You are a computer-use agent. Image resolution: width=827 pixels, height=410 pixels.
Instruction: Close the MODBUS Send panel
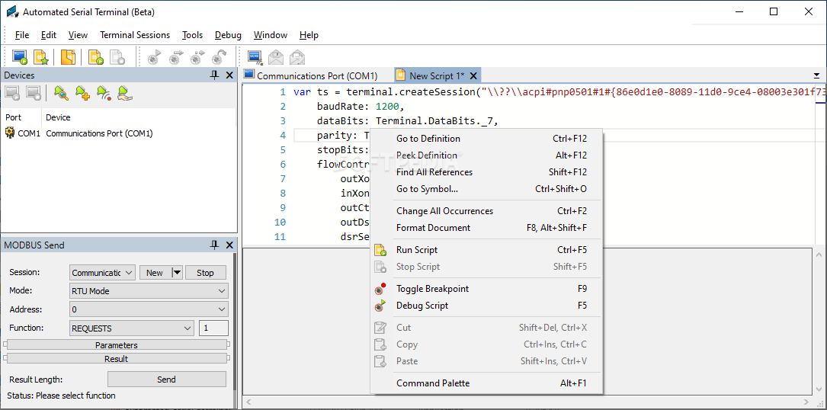pos(229,245)
